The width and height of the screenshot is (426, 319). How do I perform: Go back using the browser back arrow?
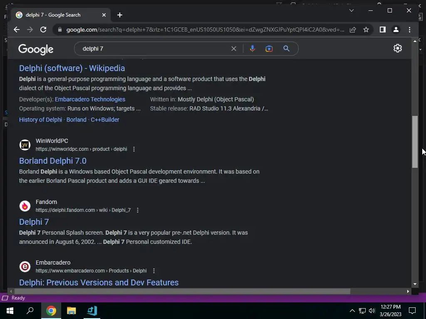coord(17,29)
